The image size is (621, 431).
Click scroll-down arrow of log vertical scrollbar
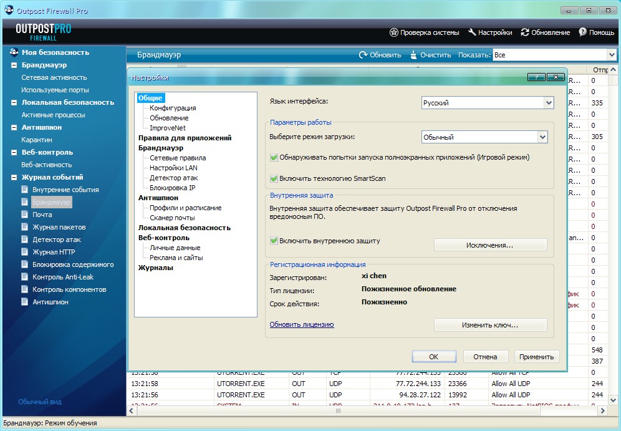(x=612, y=400)
